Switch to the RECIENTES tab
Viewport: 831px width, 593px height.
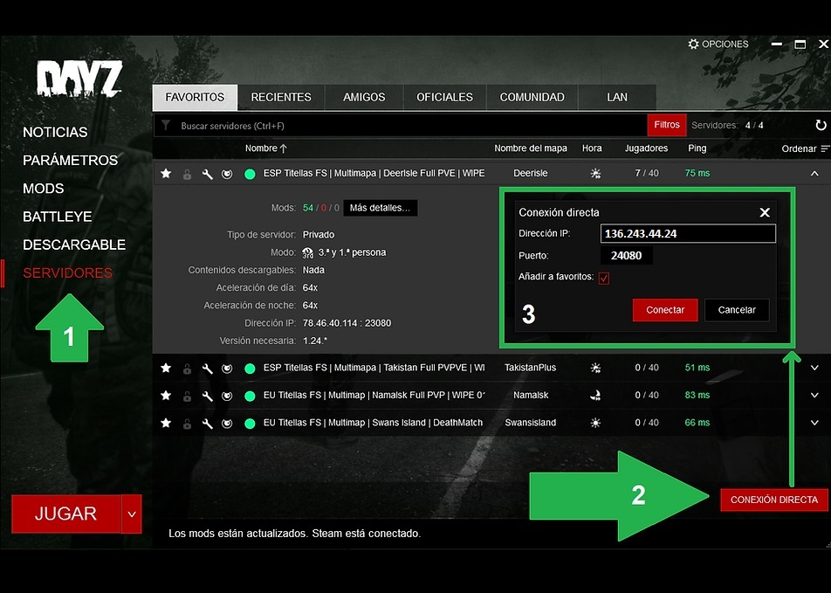tap(281, 98)
